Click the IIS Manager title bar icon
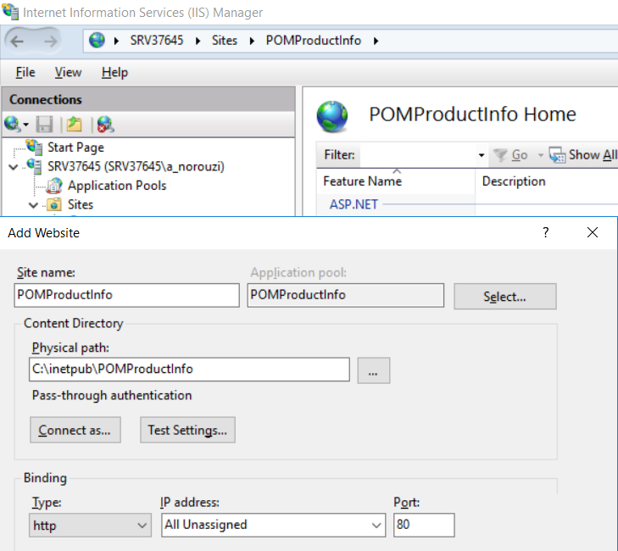618x551 pixels. click(10, 12)
